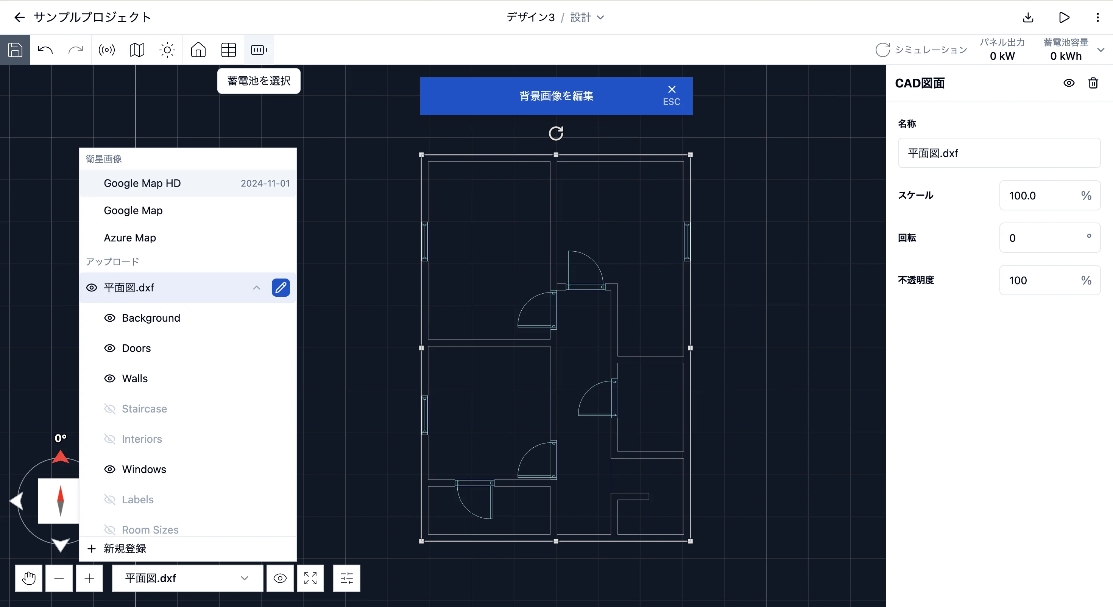Show the Interiors layer
The height and width of the screenshot is (607, 1113).
point(110,439)
